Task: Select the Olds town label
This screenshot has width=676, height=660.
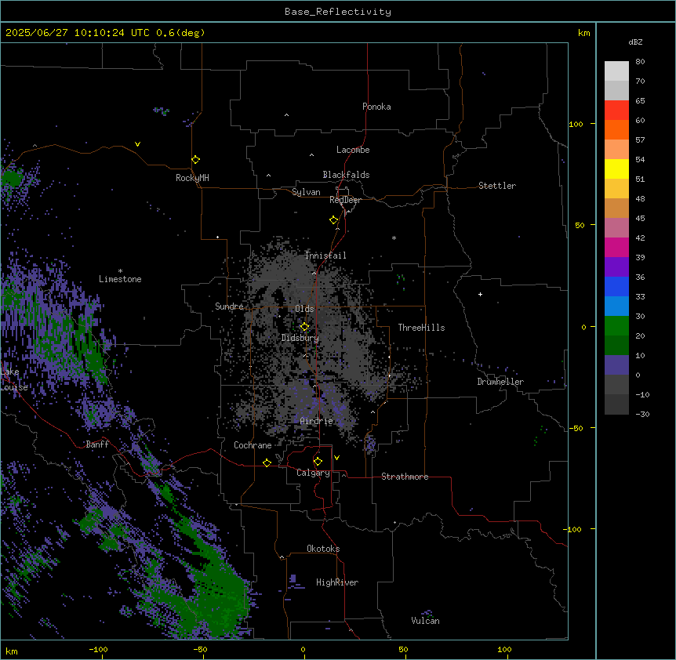Action: point(304,309)
